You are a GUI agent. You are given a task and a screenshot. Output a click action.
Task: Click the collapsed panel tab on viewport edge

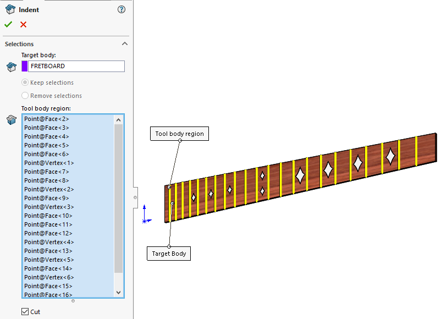135,198
